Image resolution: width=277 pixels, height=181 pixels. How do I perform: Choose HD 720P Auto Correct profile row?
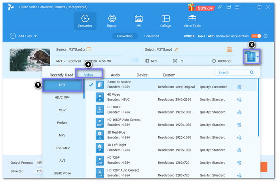(x=171, y=173)
